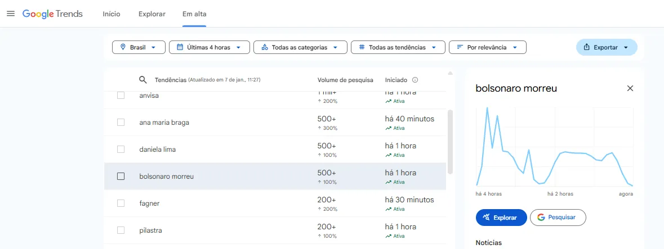This screenshot has width=664, height=249.
Task: Open the Por relevância sort dropdown
Action: (x=487, y=47)
